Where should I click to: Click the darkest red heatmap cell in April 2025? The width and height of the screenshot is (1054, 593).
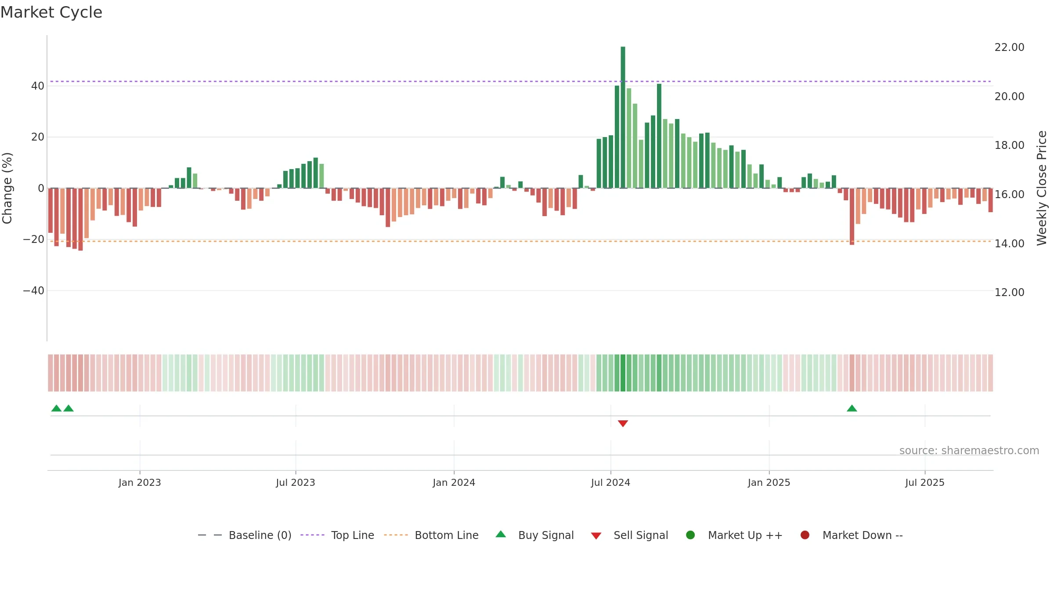point(852,373)
